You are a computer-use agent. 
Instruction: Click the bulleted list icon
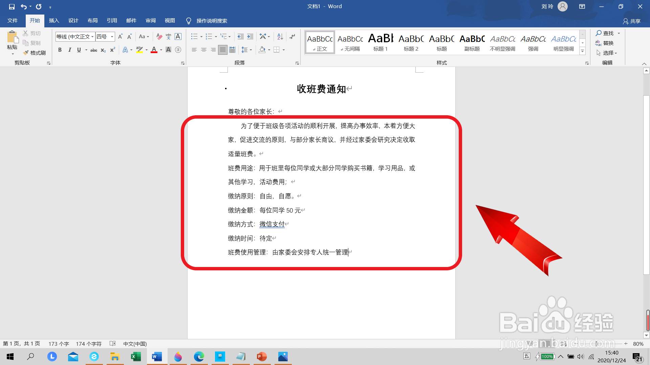pos(194,36)
